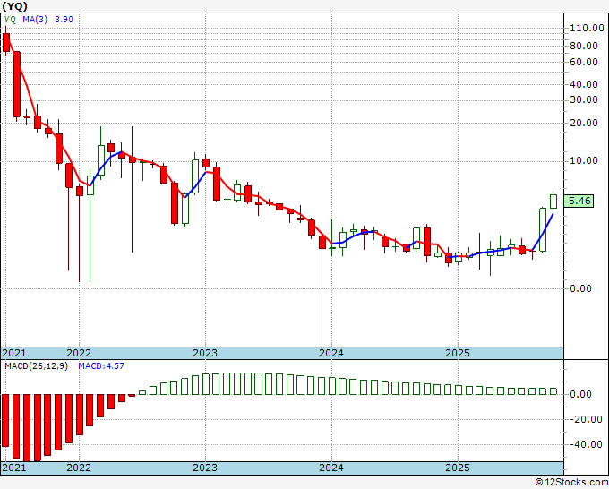Click the last green MACD histogram bar
The width and height of the screenshot is (609, 489).
[553, 391]
